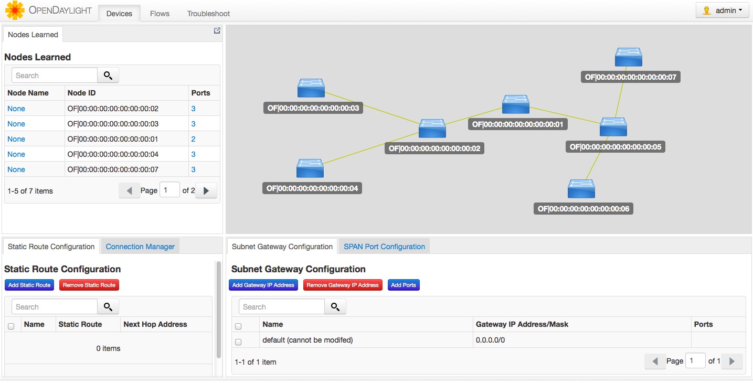Open the Flows tab
Screen dimensions: 753x383
[160, 14]
